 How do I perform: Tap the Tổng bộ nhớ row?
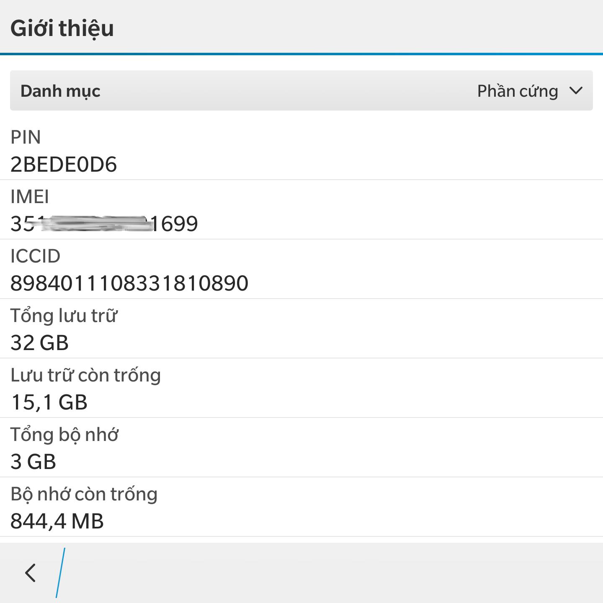[x=301, y=448]
